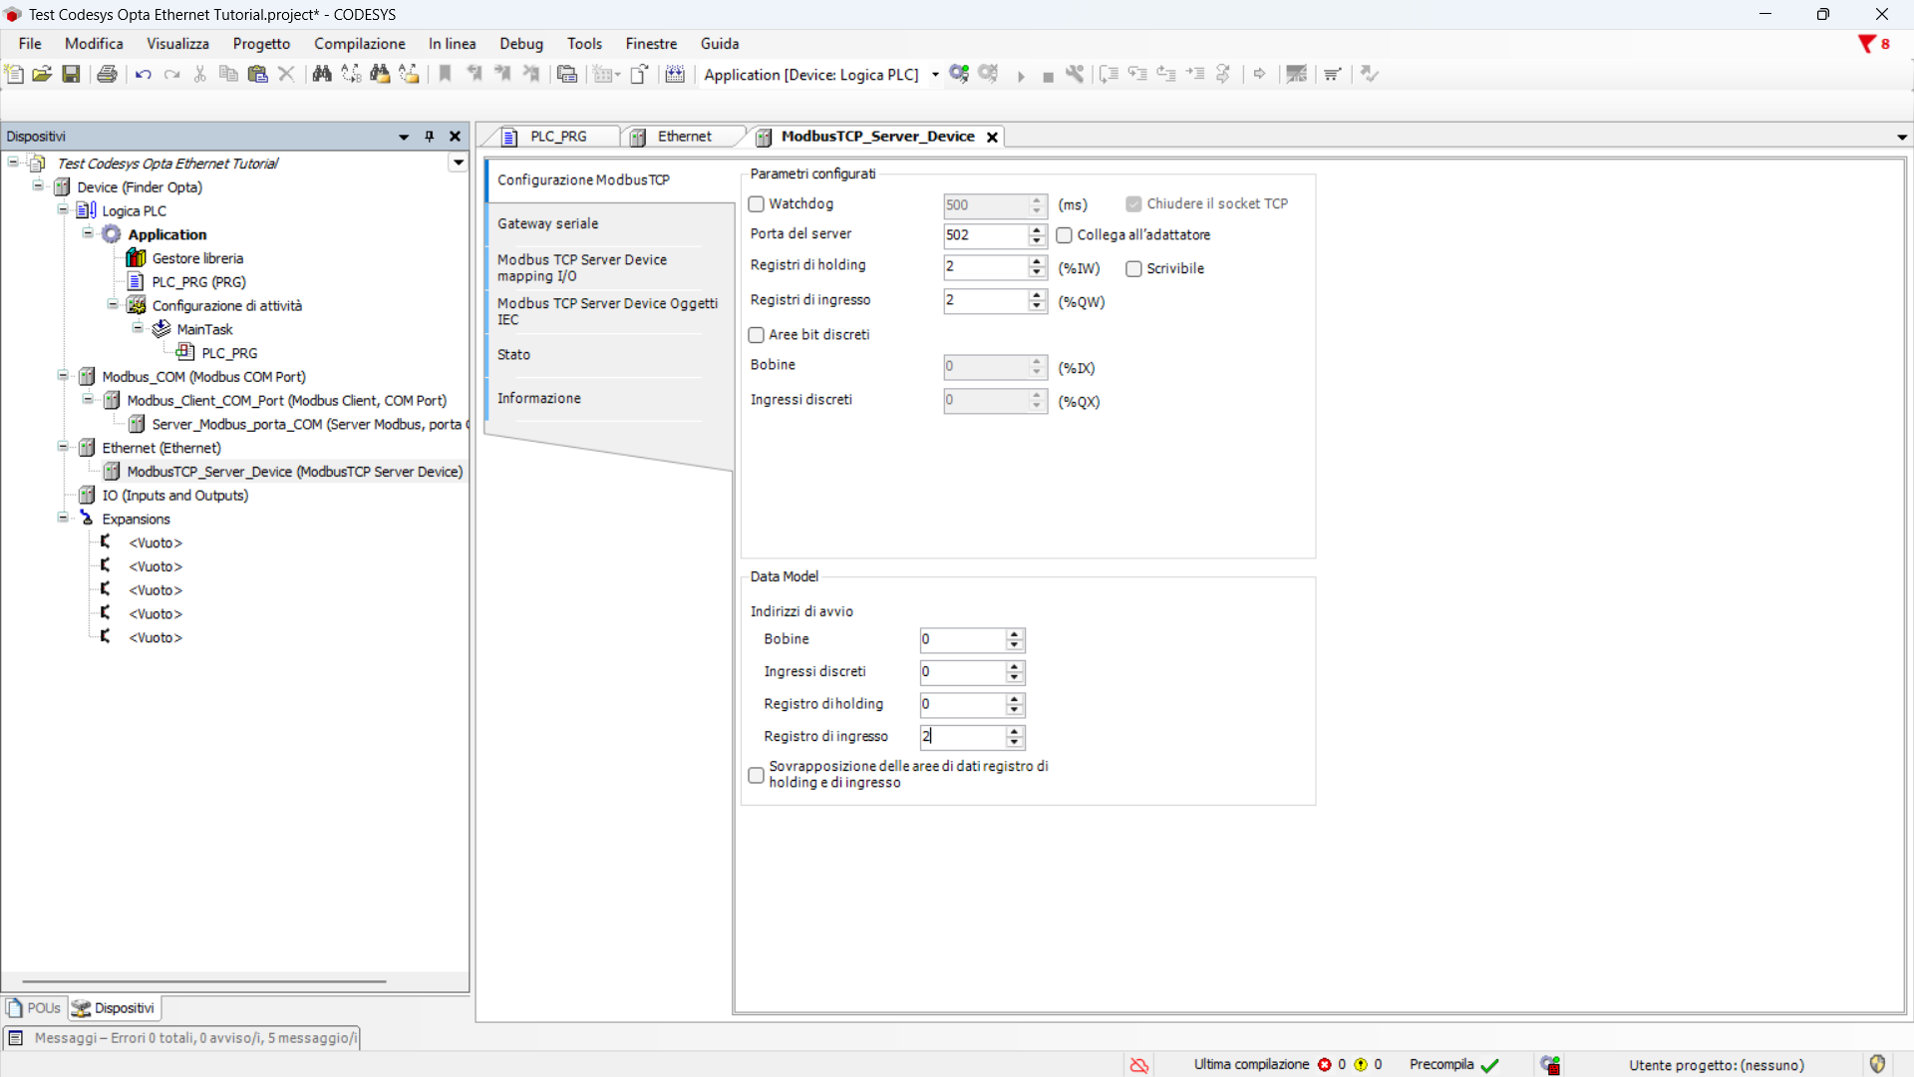Tick the Scrivibile checkbox
The width and height of the screenshot is (1914, 1077).
click(x=1133, y=269)
